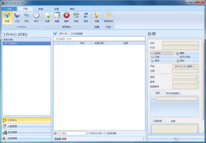Click the red X clear search icon

coord(55,133)
